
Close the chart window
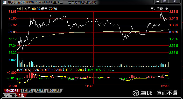coord(174,1)
